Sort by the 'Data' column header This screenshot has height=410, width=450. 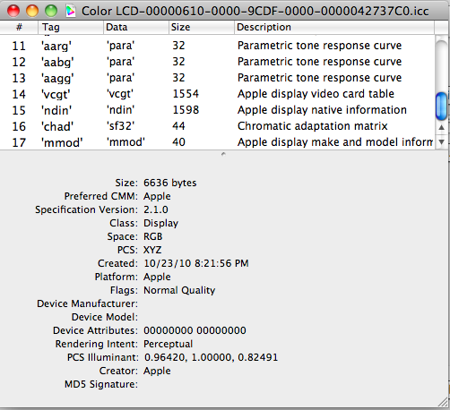point(136,27)
